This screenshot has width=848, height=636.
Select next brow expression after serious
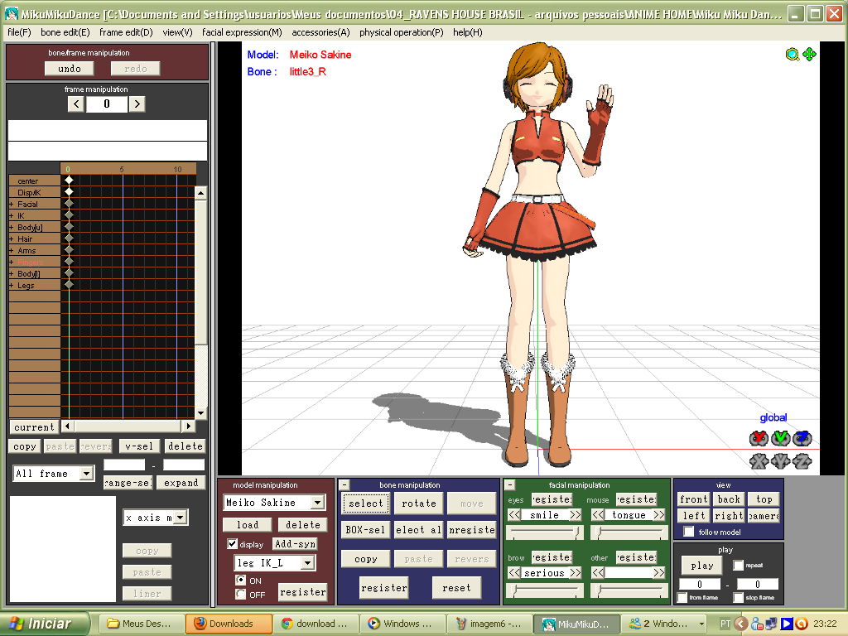(576, 573)
